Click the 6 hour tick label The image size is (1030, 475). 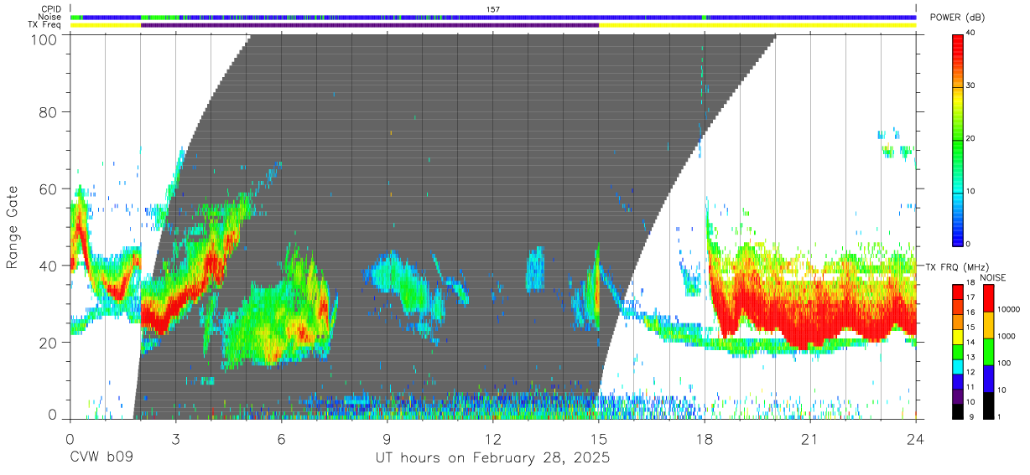point(281,439)
